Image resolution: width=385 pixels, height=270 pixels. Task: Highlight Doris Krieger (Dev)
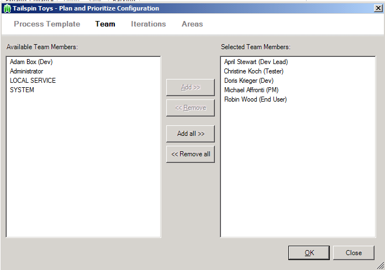[249, 81]
